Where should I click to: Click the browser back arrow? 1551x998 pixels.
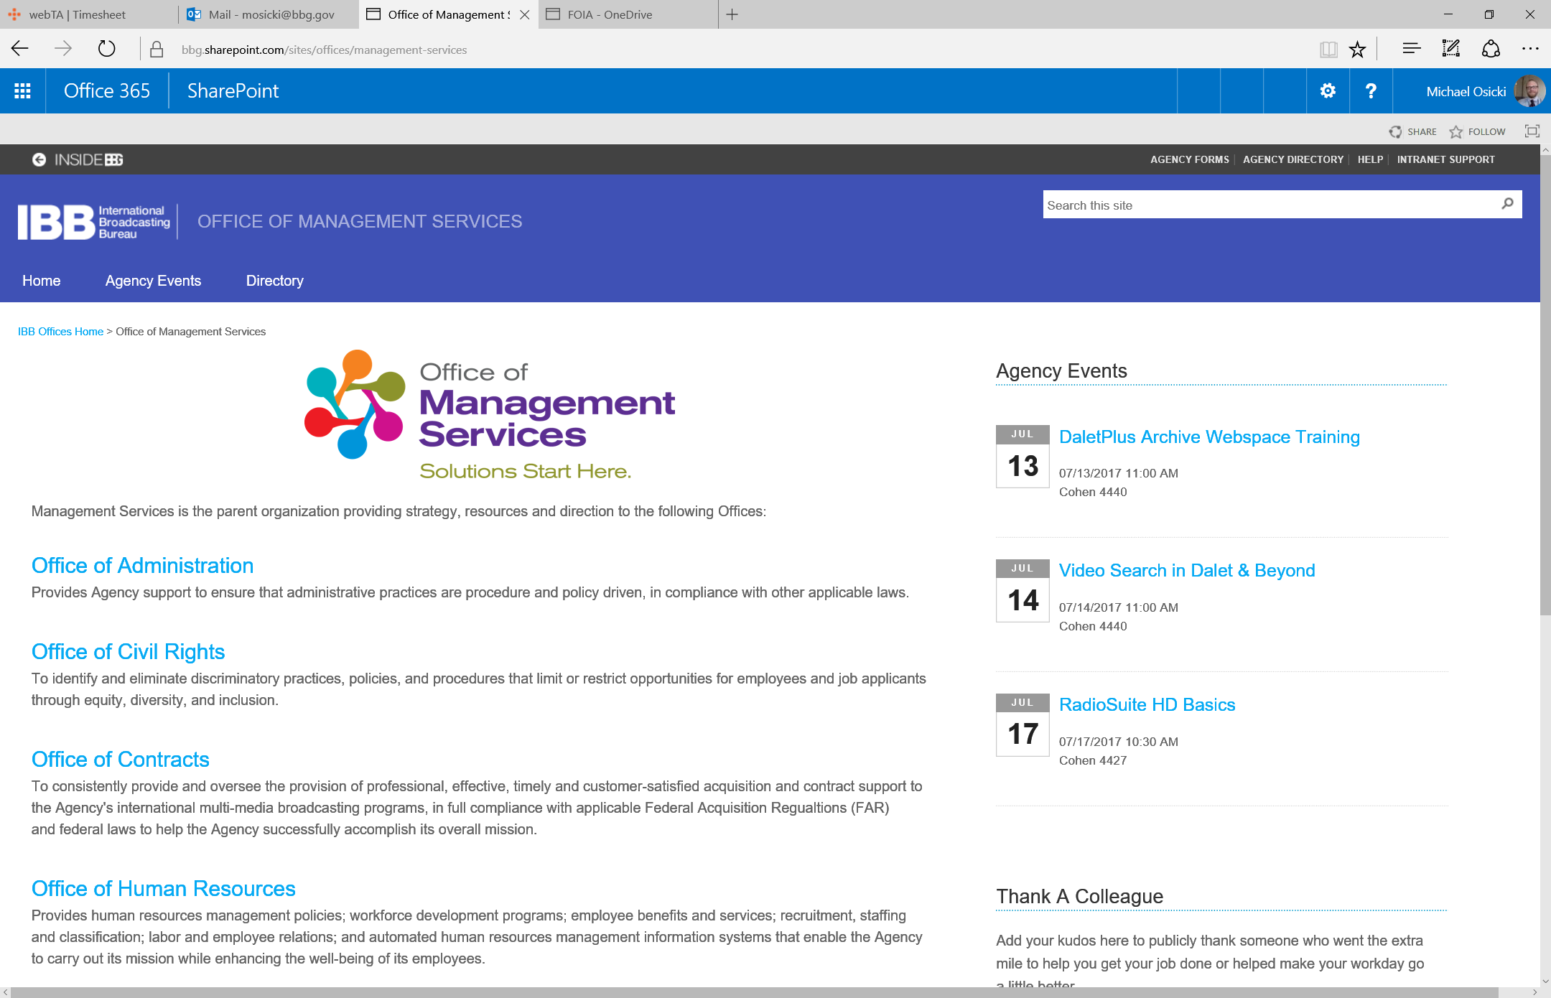tap(20, 49)
